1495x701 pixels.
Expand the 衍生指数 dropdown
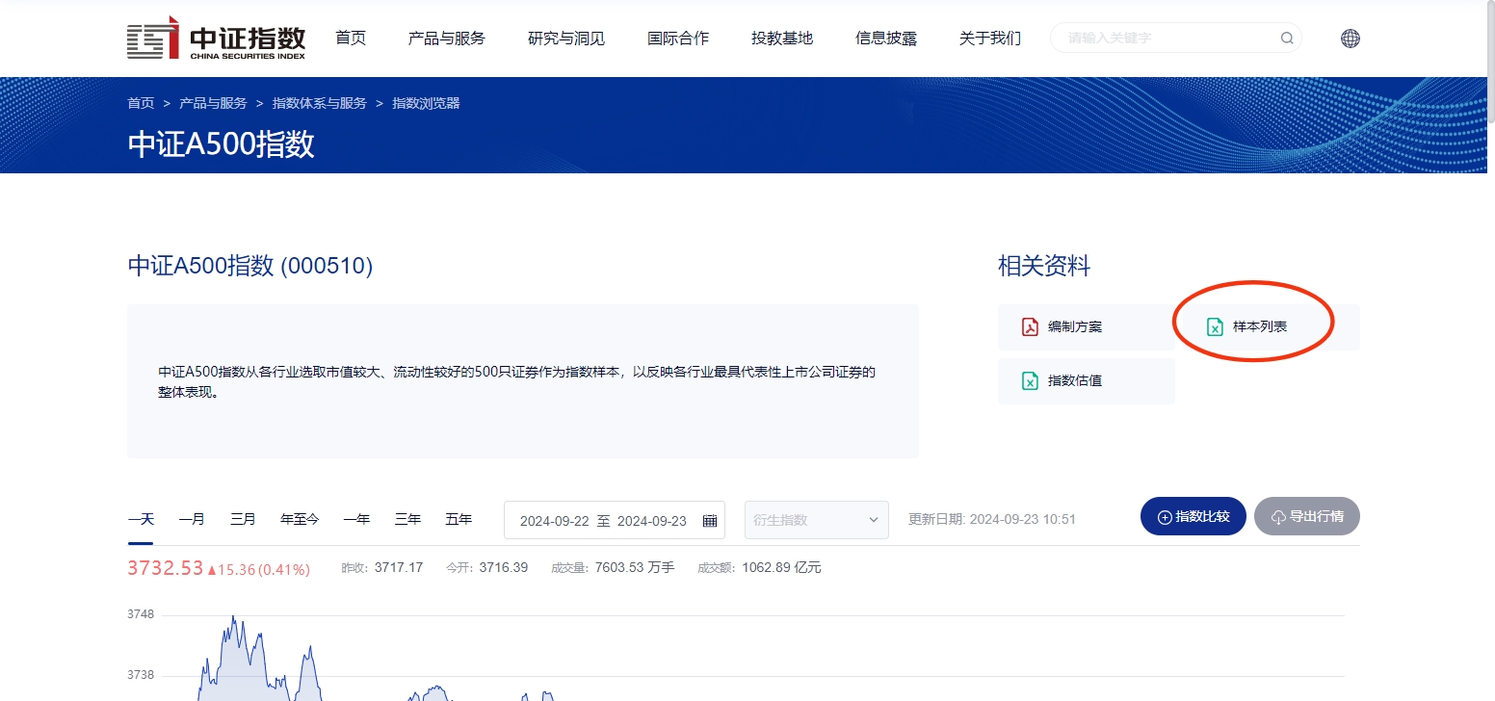pyautogui.click(x=817, y=520)
